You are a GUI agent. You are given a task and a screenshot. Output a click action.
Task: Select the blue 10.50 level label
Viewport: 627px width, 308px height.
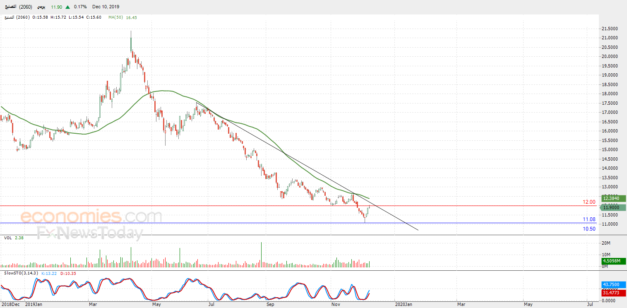(x=589, y=229)
